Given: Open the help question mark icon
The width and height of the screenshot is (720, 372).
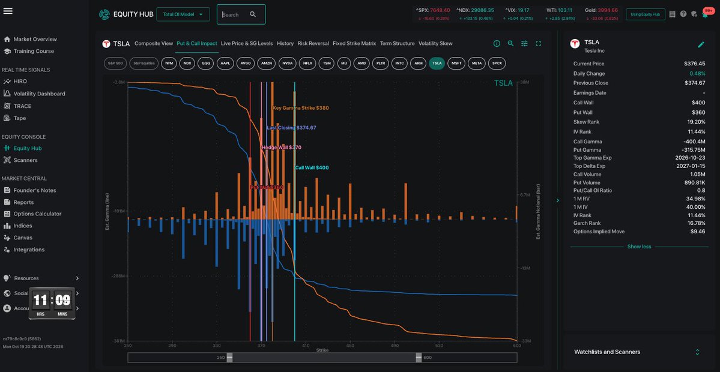Looking at the screenshot, I should (x=683, y=14).
